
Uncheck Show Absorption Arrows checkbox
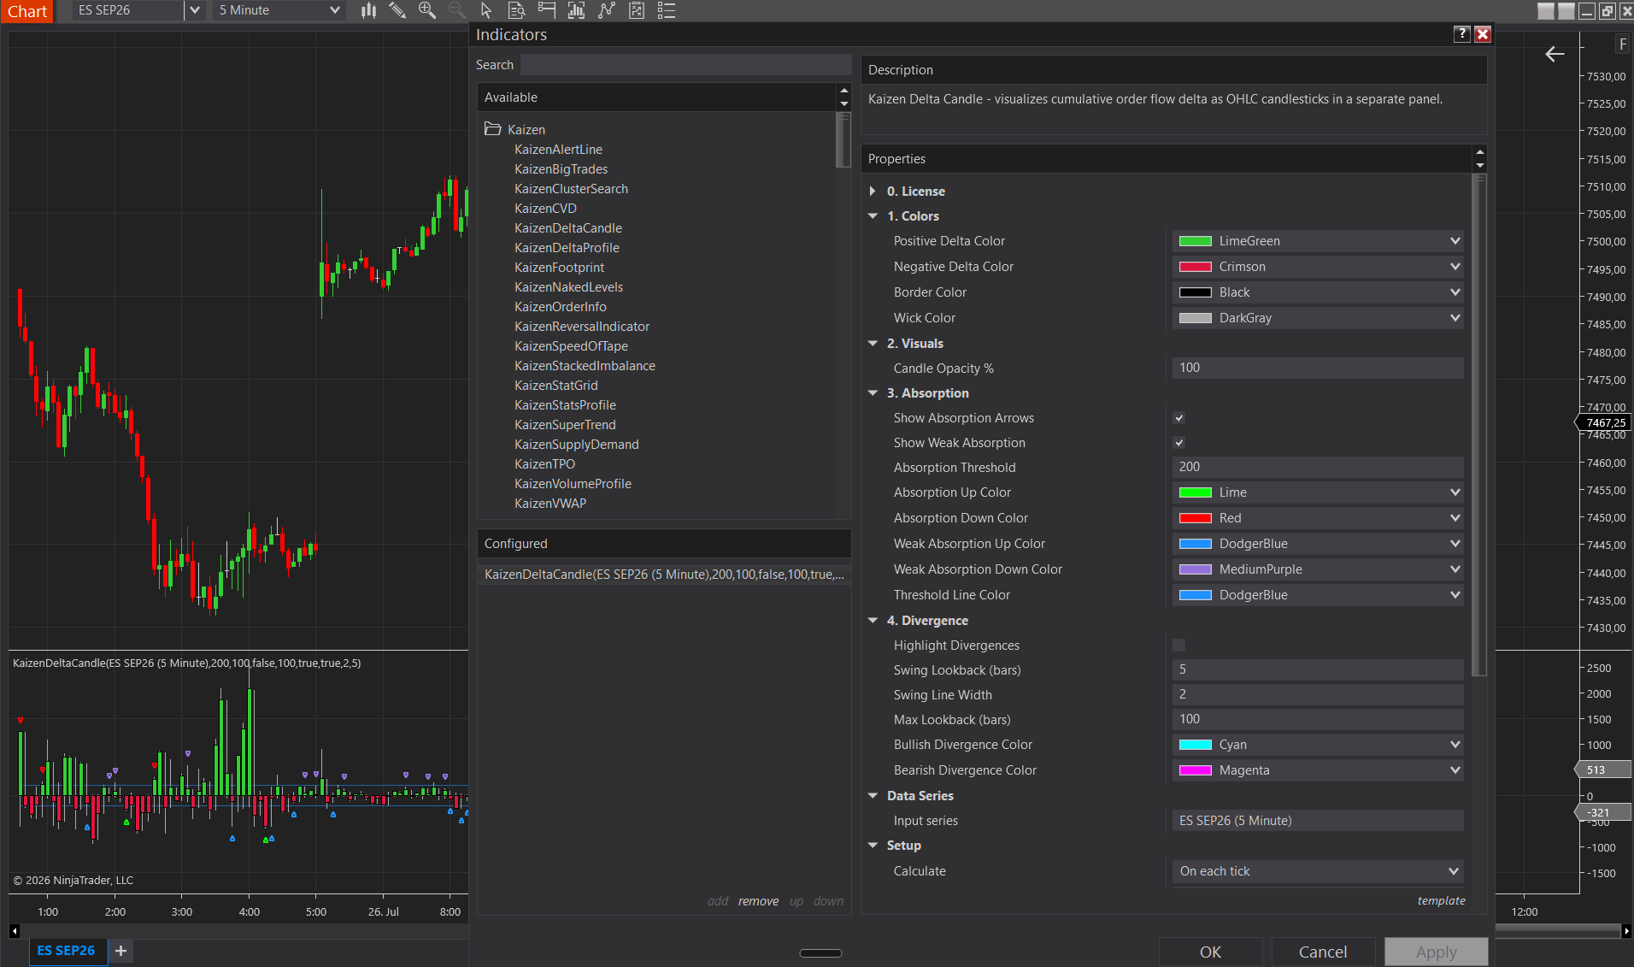tap(1179, 418)
